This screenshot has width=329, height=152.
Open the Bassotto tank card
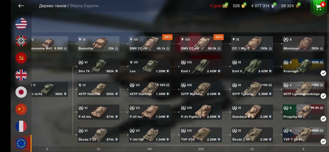click(98, 44)
